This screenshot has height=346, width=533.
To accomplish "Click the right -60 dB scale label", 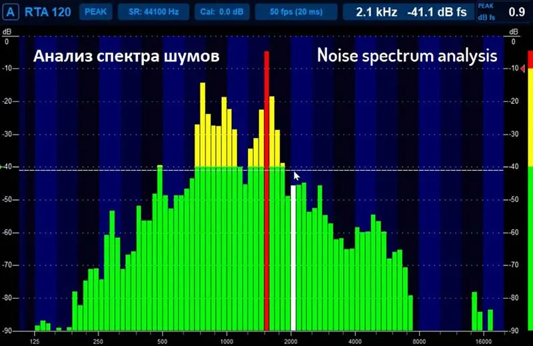I will click(x=512, y=233).
